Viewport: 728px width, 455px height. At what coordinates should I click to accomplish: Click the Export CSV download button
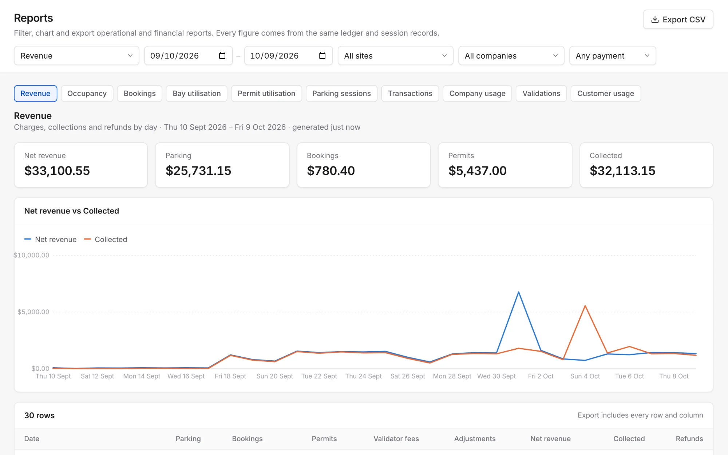click(678, 19)
